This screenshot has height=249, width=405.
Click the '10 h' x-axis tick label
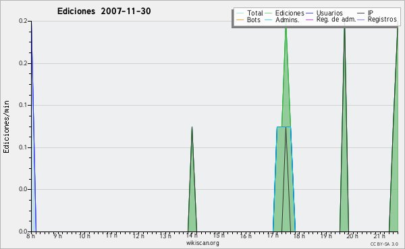[x=84, y=236]
